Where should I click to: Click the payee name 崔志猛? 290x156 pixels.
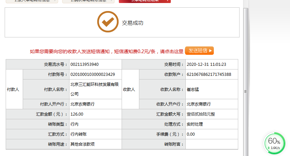tap(193, 89)
